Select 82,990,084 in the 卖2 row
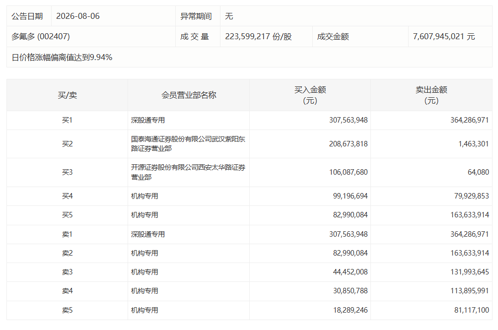Screen dimensions: 498x330 tap(351, 253)
